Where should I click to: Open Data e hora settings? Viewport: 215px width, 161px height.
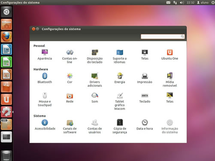pos(145,125)
